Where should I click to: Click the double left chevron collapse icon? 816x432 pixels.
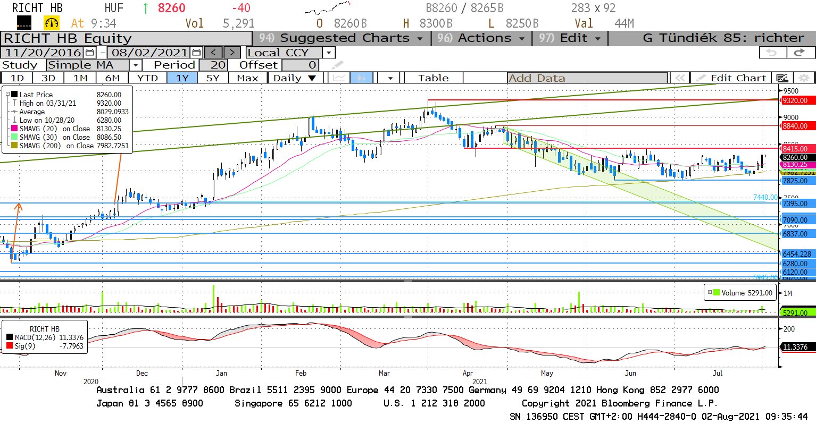679,78
